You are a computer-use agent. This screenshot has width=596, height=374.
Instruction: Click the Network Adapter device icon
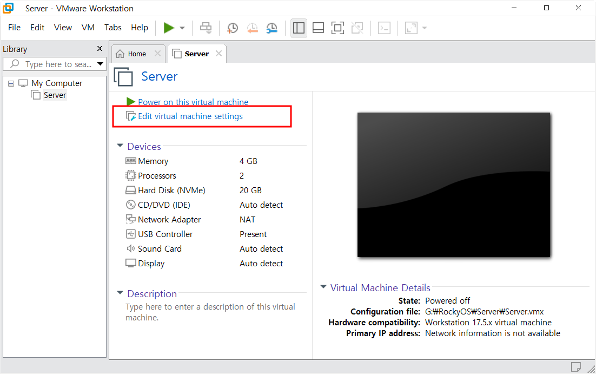tap(130, 219)
